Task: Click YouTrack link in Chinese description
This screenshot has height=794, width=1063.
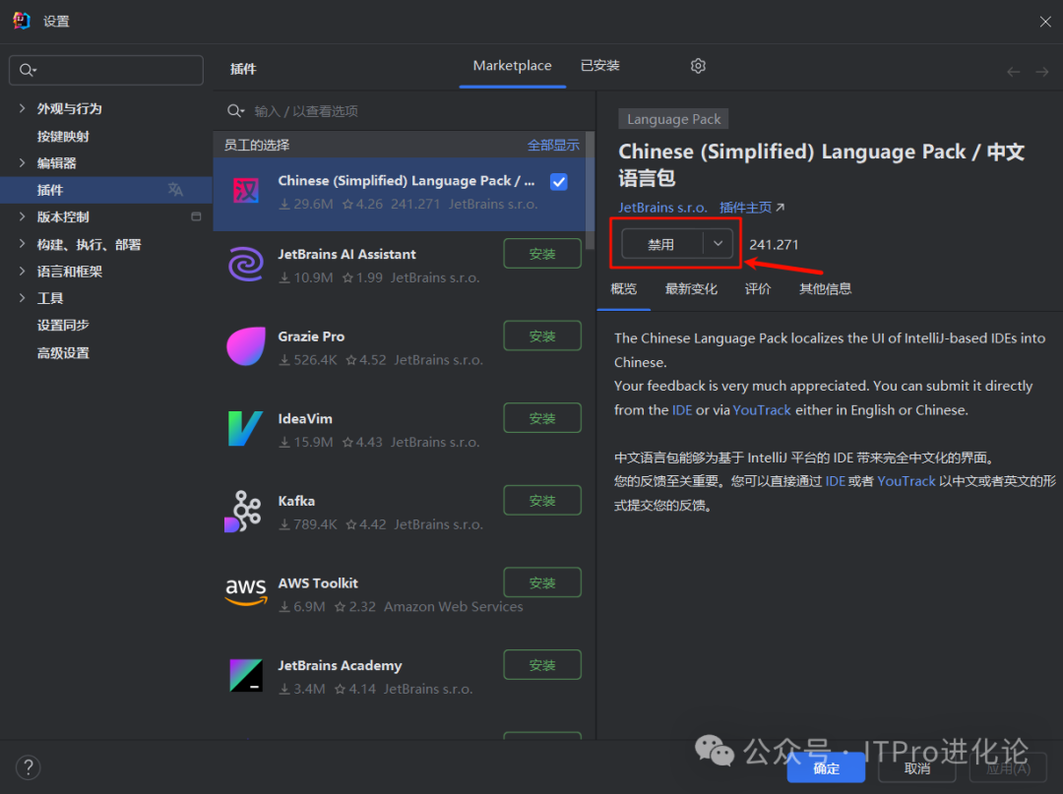Action: pos(906,481)
